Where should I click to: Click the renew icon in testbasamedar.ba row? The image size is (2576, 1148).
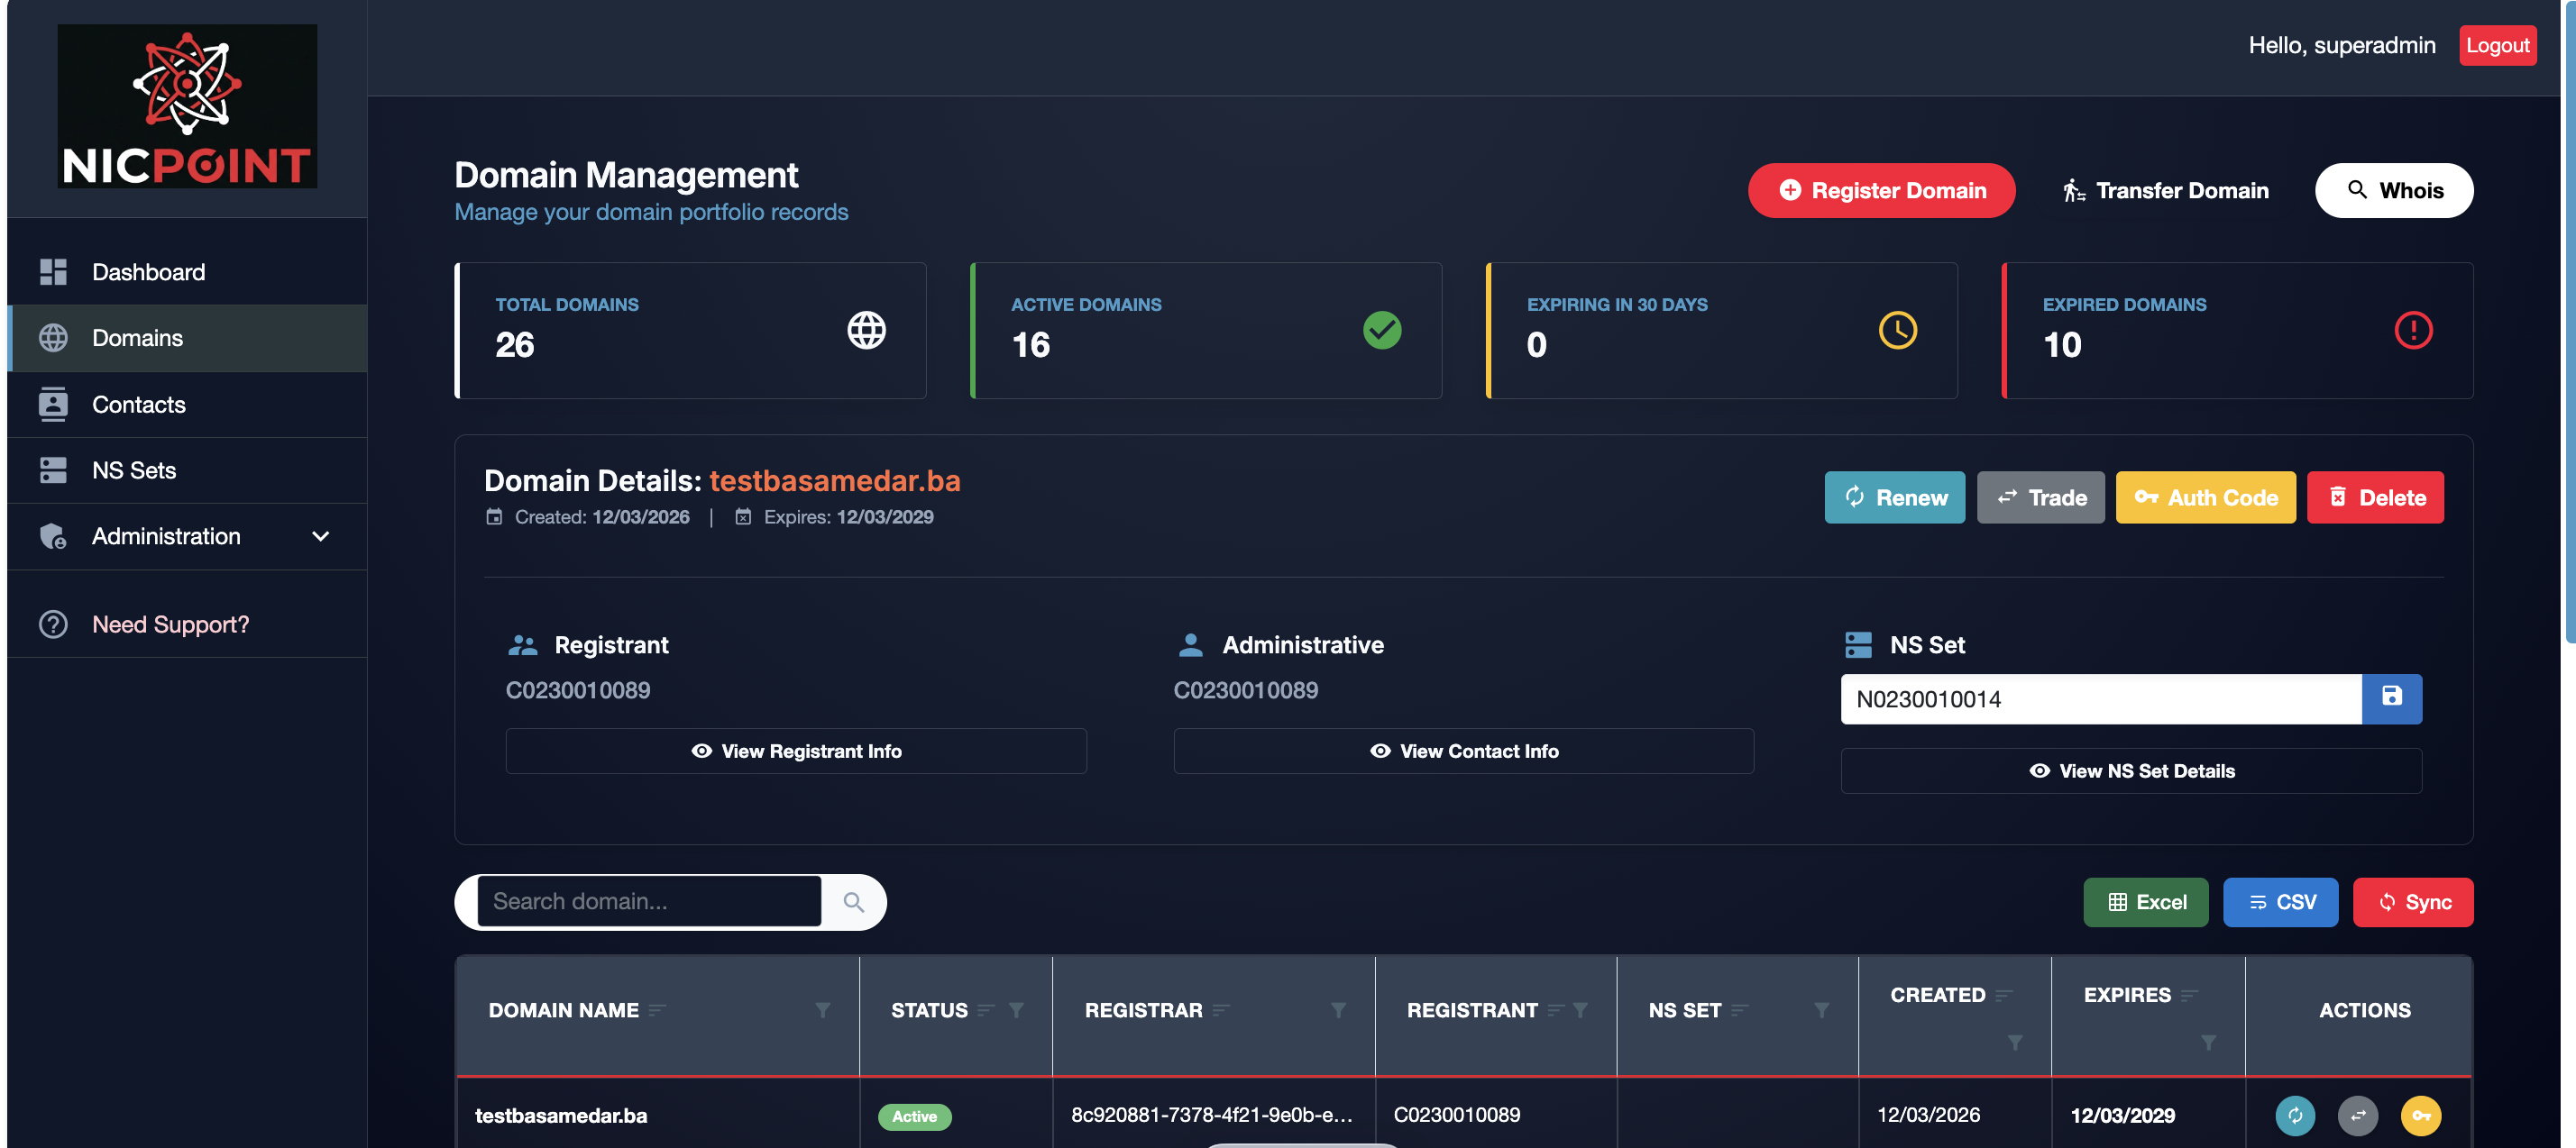coord(2294,1115)
